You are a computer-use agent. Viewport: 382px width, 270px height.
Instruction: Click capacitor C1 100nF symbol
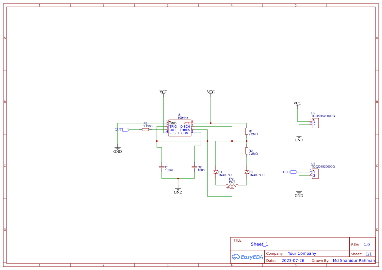[162, 167]
